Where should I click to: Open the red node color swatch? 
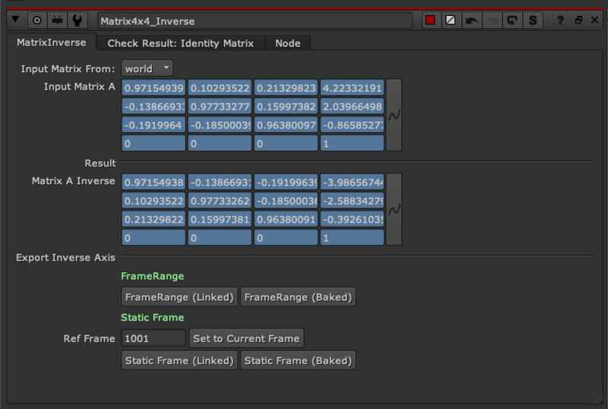pyautogui.click(x=430, y=21)
